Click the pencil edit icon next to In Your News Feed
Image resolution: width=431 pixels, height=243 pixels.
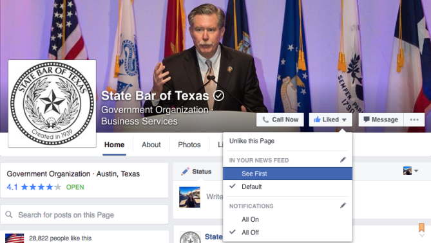click(x=343, y=159)
